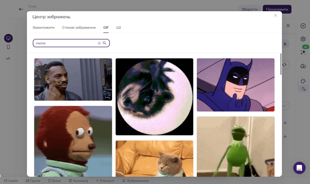This screenshot has width=310, height=184.
Task: Focus the GIF search field containing meme
Action: click(x=71, y=43)
